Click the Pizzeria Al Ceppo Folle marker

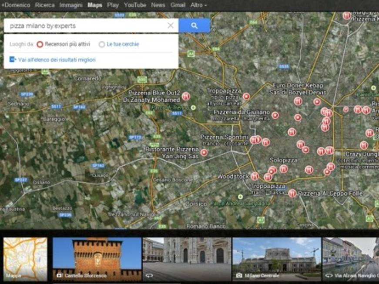point(292,194)
